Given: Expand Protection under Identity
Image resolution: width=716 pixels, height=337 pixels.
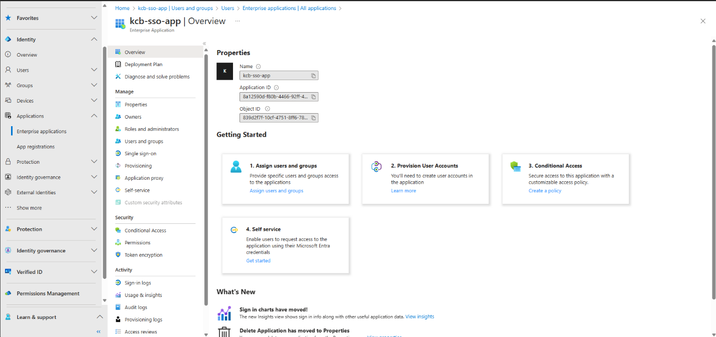Looking at the screenshot, I should (94, 162).
